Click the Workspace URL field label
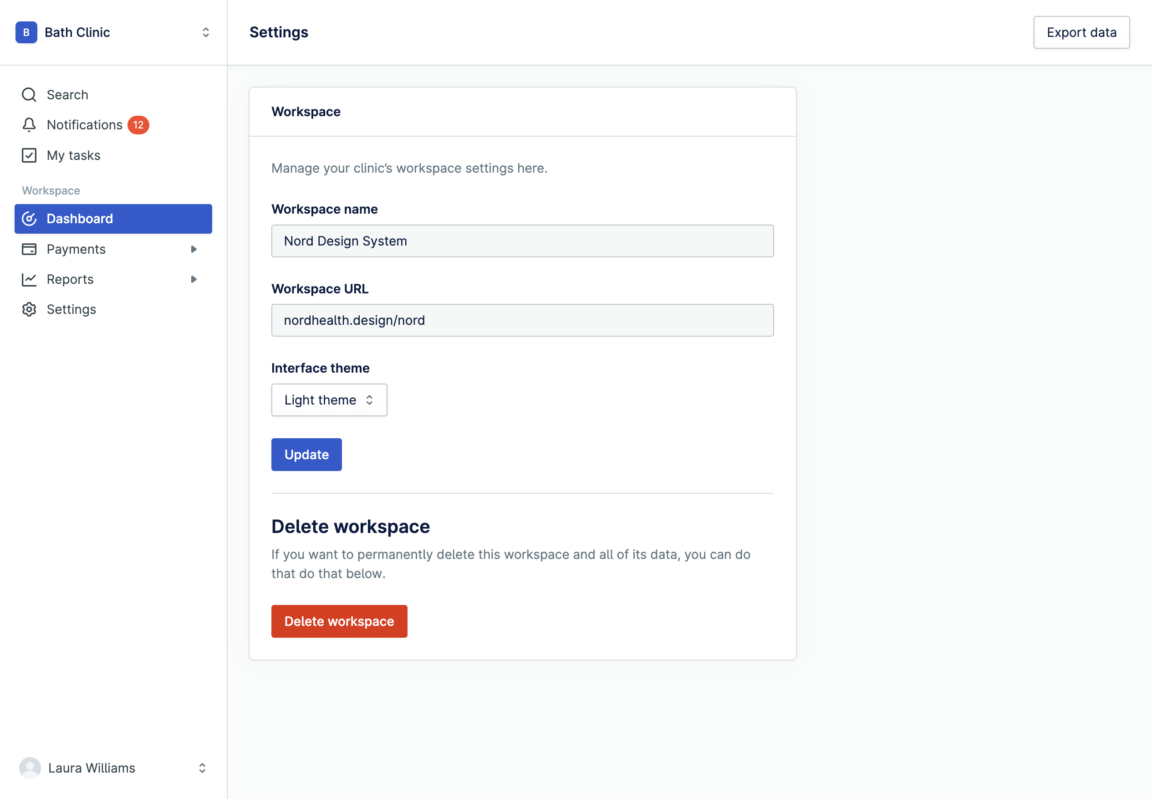Image resolution: width=1152 pixels, height=799 pixels. pyautogui.click(x=320, y=289)
